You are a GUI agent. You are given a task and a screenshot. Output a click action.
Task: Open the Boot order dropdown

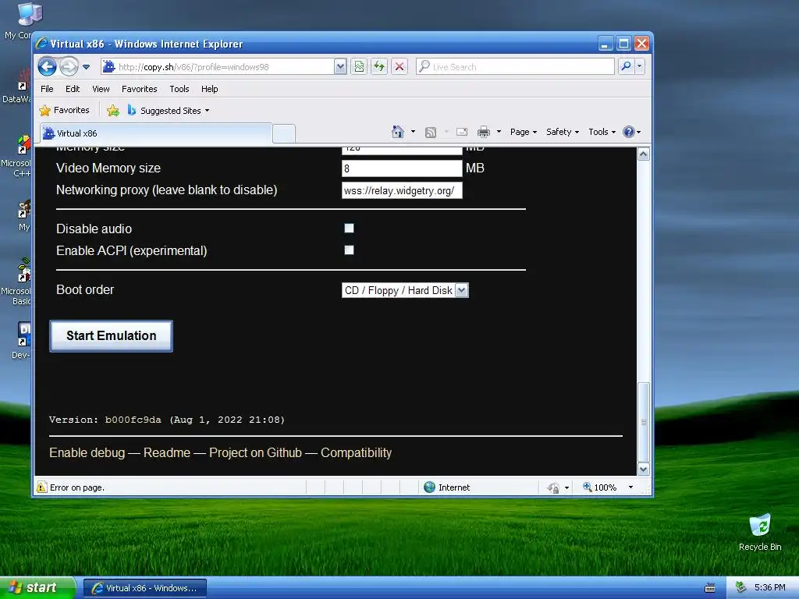pyautogui.click(x=405, y=290)
